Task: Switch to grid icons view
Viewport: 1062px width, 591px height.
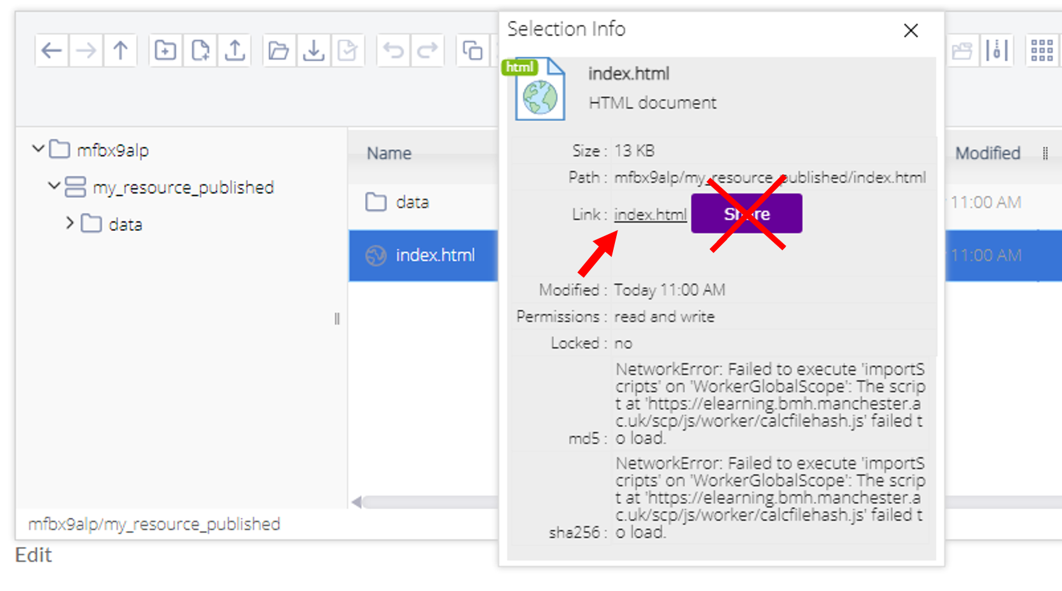Action: point(1042,50)
